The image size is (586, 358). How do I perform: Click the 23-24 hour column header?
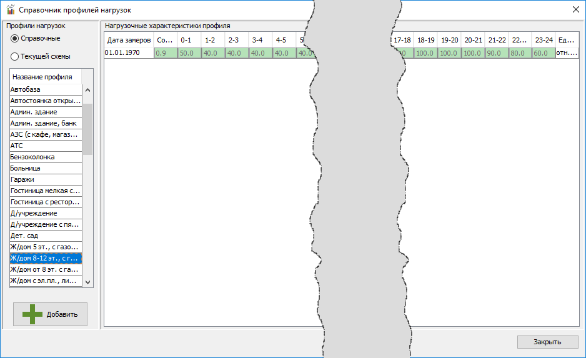tap(544, 40)
